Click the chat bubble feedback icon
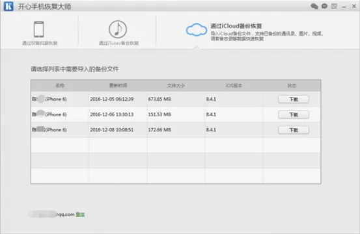Image resolution: width=360 pixels, height=234 pixels. tap(324, 6)
